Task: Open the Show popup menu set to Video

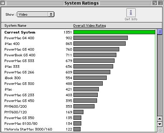Action: (x=35, y=14)
